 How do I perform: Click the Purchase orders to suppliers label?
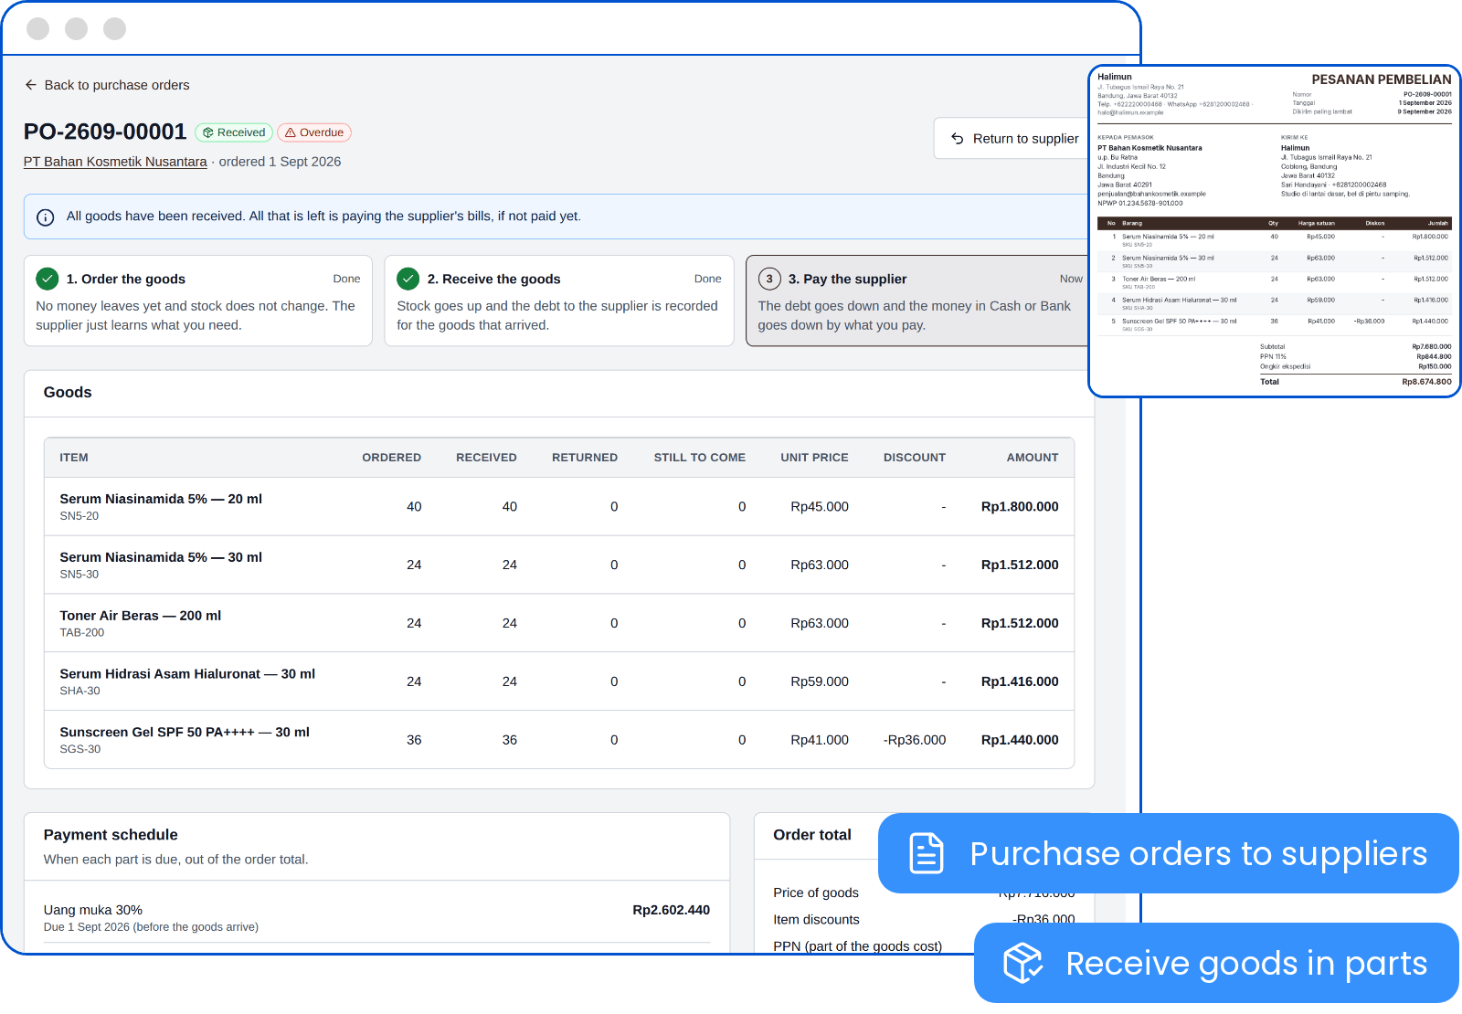[x=1198, y=853]
